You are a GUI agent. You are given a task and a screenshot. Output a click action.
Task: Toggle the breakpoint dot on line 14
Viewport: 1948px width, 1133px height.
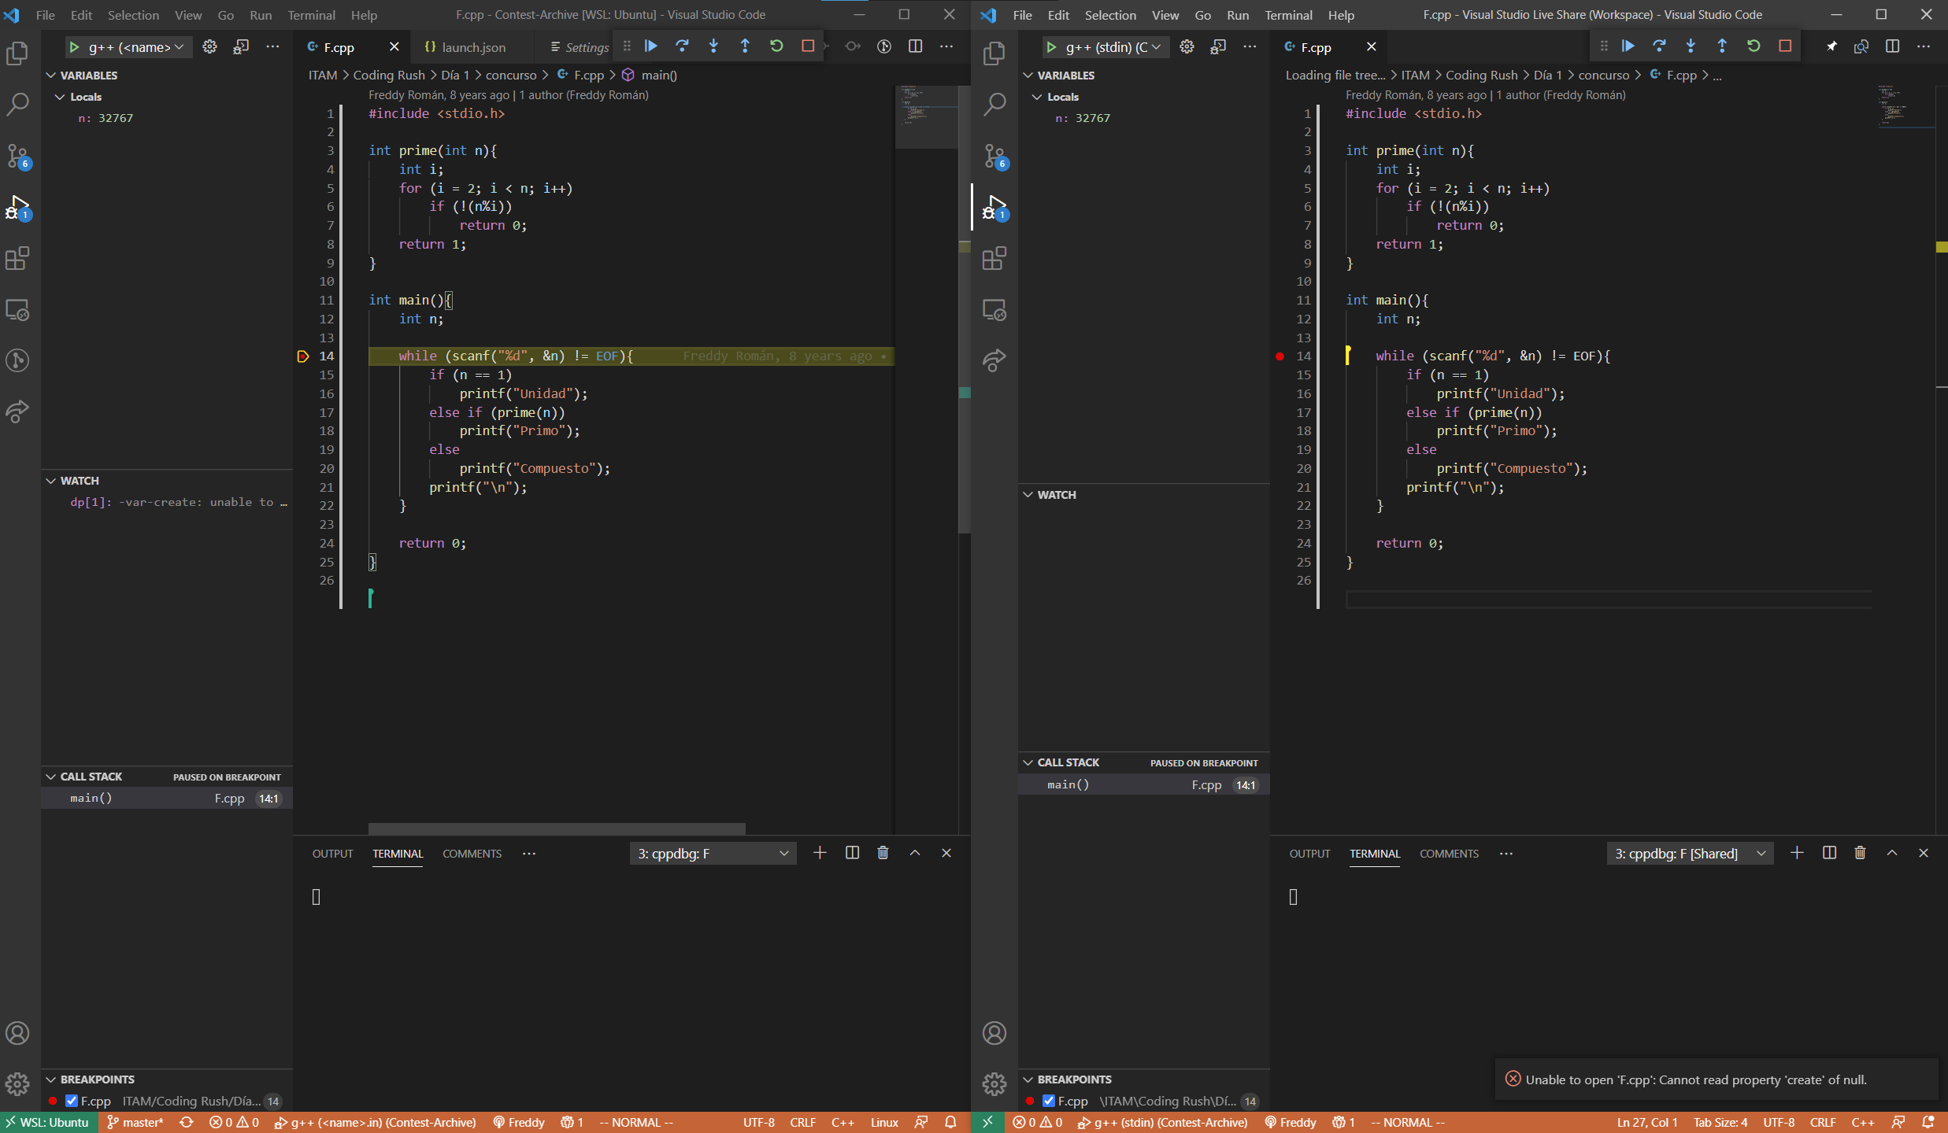coord(303,356)
